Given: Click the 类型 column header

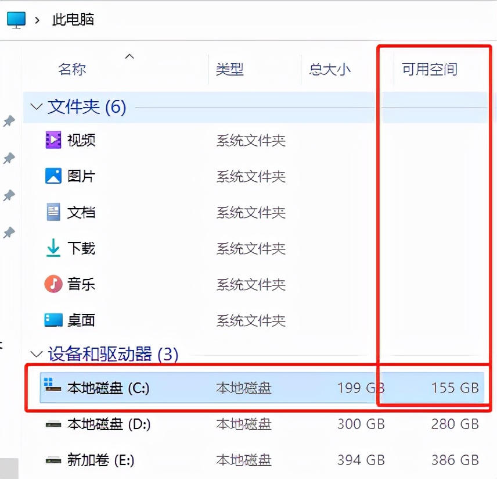Looking at the screenshot, I should point(230,69).
